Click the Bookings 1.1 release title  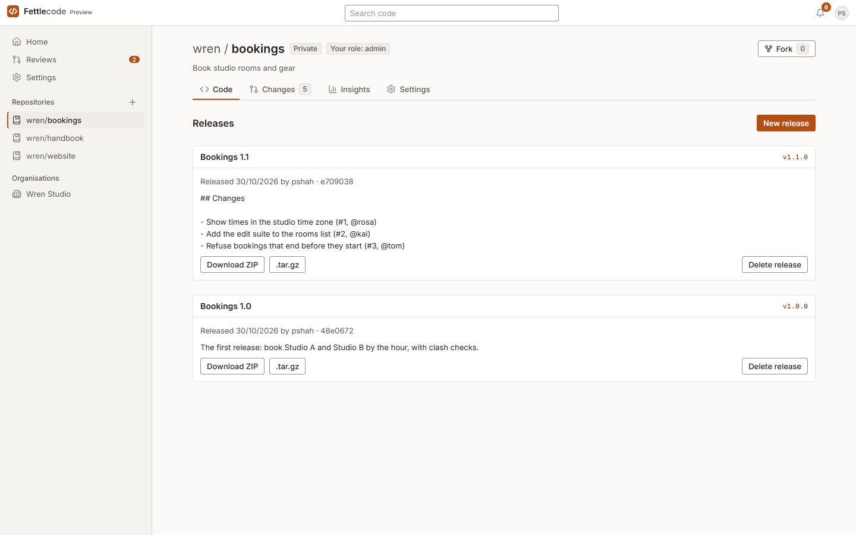coord(225,157)
